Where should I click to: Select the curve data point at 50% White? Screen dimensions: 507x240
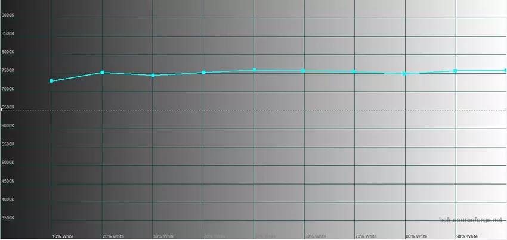click(254, 70)
